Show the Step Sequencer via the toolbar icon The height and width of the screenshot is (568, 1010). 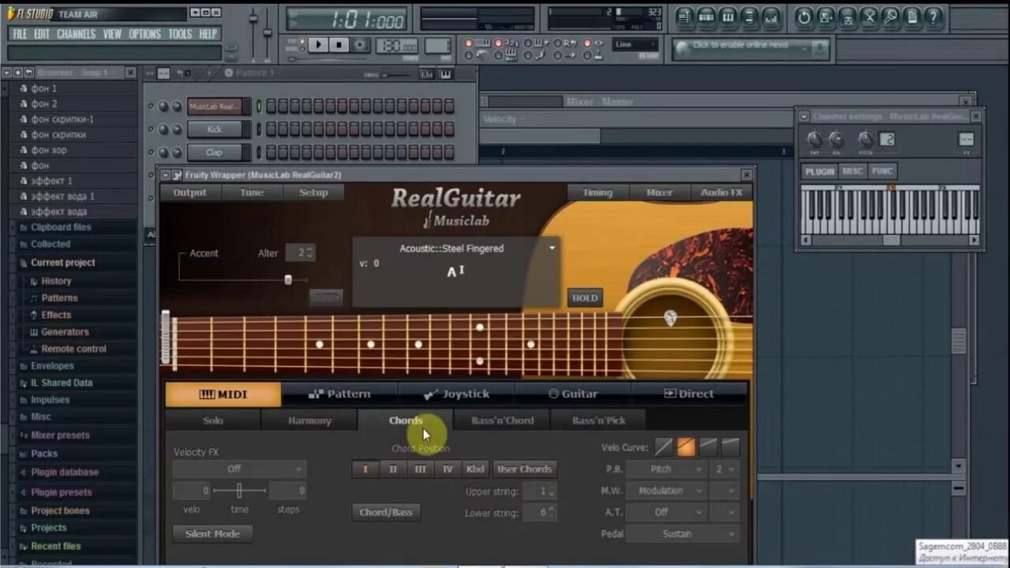point(706,17)
